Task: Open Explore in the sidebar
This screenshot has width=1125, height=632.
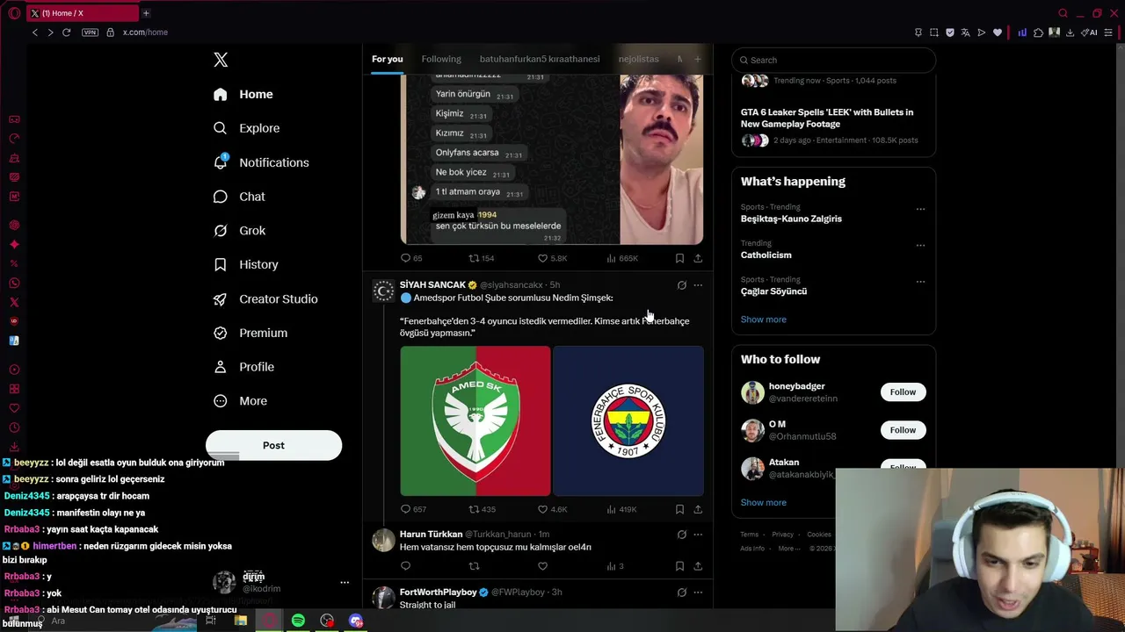Action: tap(247, 128)
